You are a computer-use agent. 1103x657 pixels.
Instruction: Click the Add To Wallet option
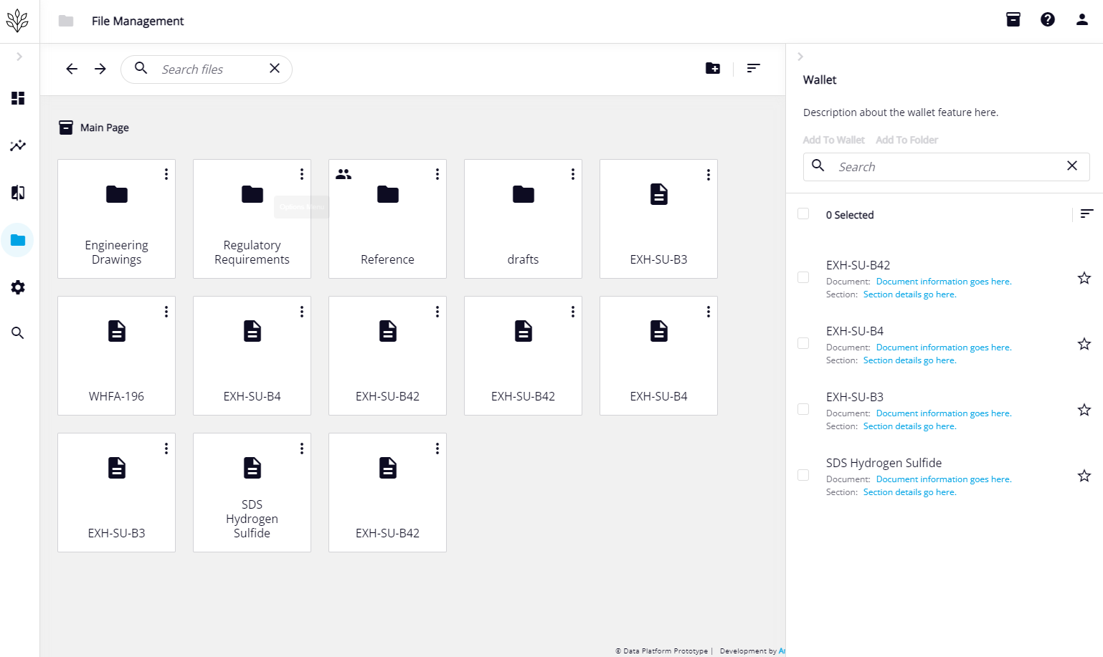click(x=833, y=140)
